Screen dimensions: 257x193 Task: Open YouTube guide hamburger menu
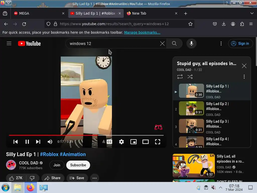coord(9,43)
